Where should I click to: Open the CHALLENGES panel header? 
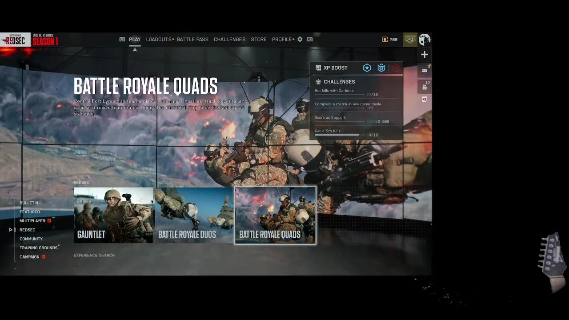coord(339,82)
